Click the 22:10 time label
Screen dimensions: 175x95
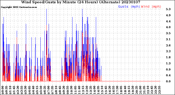tap(148, 90)
